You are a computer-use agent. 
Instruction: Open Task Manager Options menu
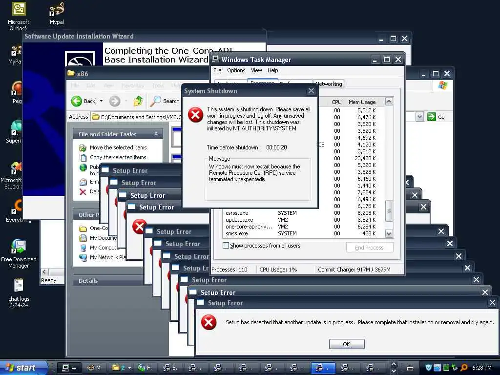point(236,70)
